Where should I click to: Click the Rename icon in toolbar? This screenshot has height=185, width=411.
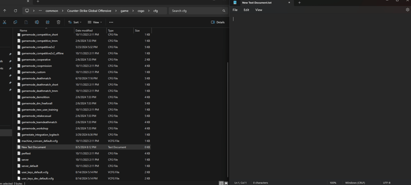click(37, 22)
